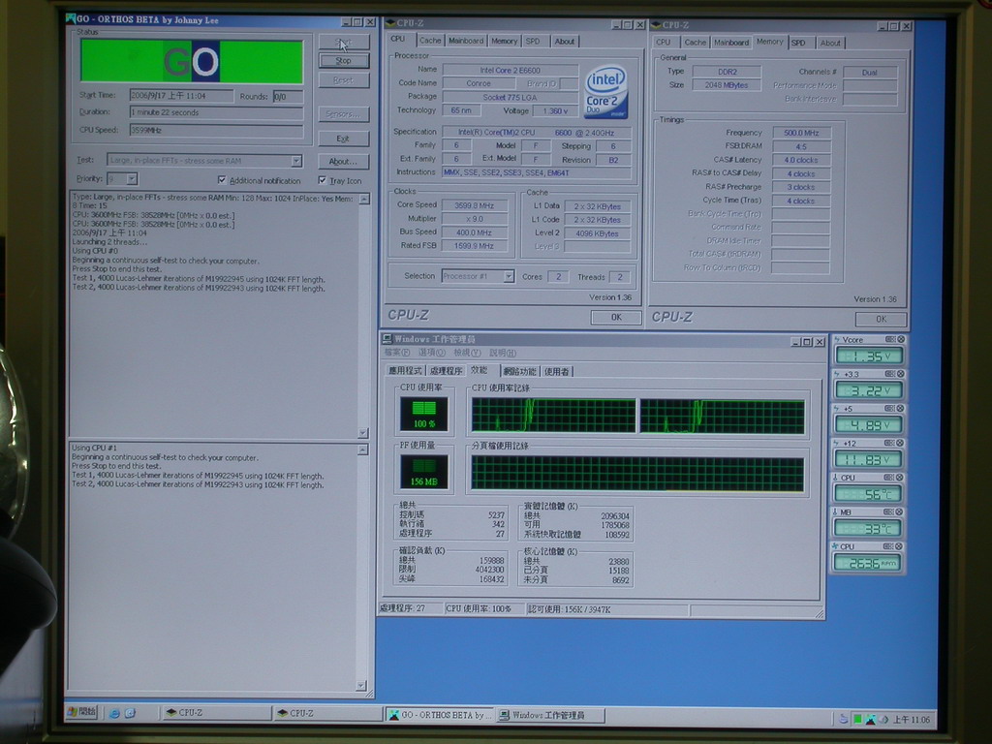This screenshot has width=992, height=744.
Task: Open SPD tab in right CPU-Z window
Action: 799,43
